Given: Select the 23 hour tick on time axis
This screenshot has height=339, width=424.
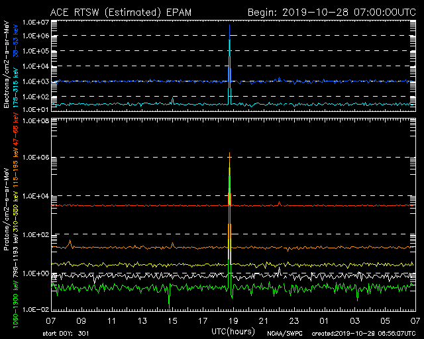Looking at the screenshot, I should 293,320.
